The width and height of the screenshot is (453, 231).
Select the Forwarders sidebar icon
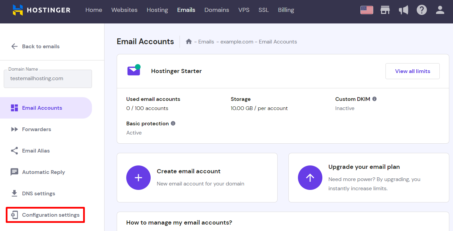[14, 129]
